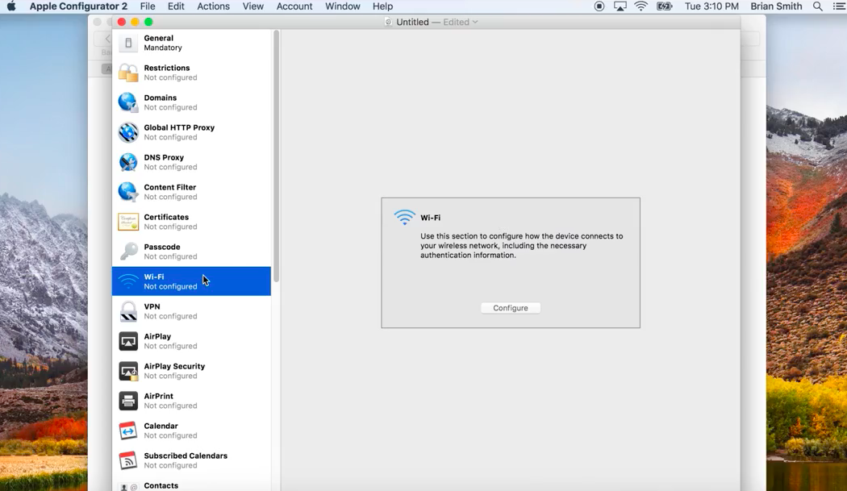847x491 pixels.
Task: Expand the Edited title dropdown chevron
Action: 475,22
